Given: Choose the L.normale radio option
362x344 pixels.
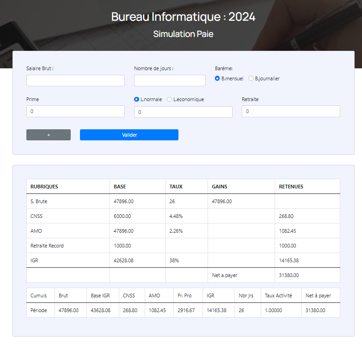Looking at the screenshot, I should click(136, 99).
